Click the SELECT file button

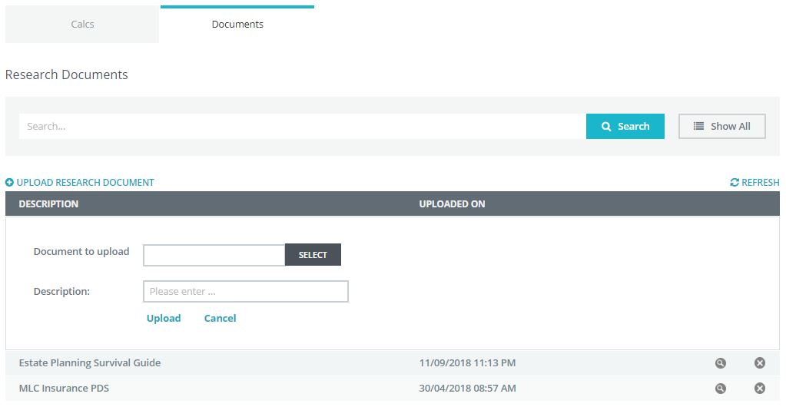click(x=313, y=255)
